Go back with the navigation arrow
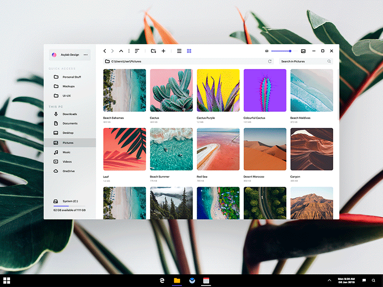Viewport: 383px width, 287px height. coord(104,51)
